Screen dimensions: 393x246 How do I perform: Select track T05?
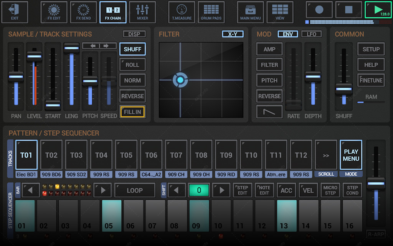click(x=126, y=155)
